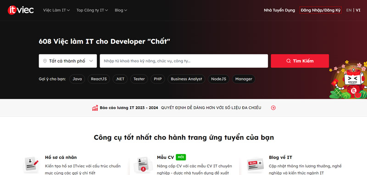Click the ITviec logo

[21, 10]
